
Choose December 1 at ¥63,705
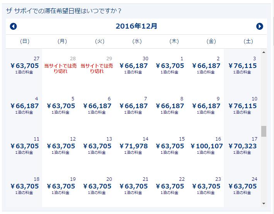[x=170, y=66]
